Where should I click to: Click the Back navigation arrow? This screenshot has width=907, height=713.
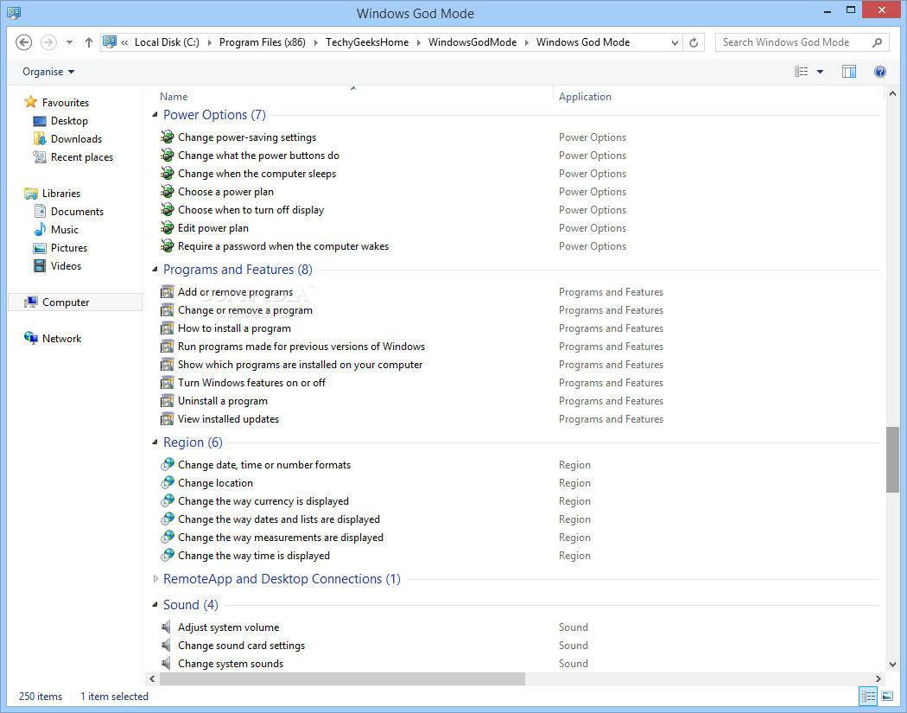click(23, 42)
